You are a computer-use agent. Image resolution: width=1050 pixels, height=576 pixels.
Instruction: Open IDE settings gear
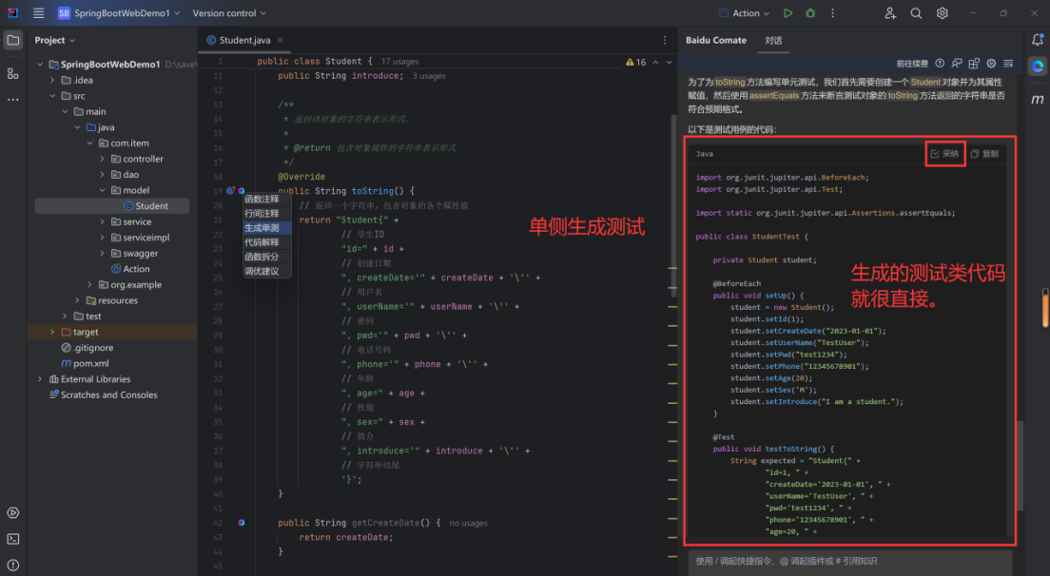tap(943, 12)
